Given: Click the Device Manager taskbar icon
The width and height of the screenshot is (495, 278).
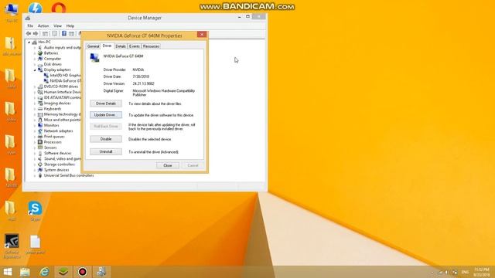Looking at the screenshot, I should point(101,272).
